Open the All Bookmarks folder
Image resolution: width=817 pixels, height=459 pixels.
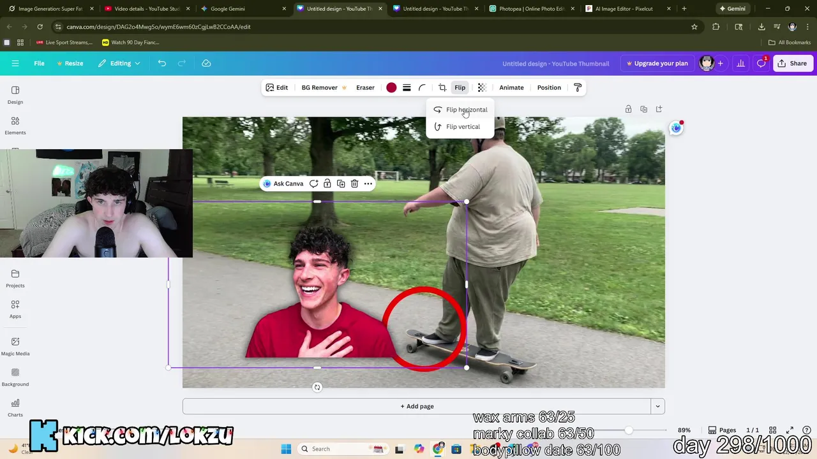coord(790,42)
